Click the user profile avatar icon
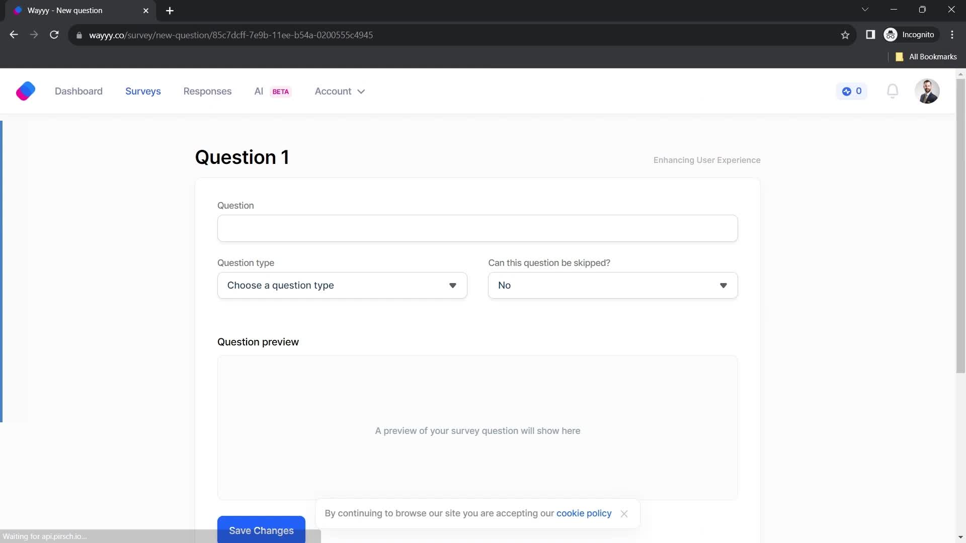Screen dimensions: 966x543 pyautogui.click(x=928, y=92)
